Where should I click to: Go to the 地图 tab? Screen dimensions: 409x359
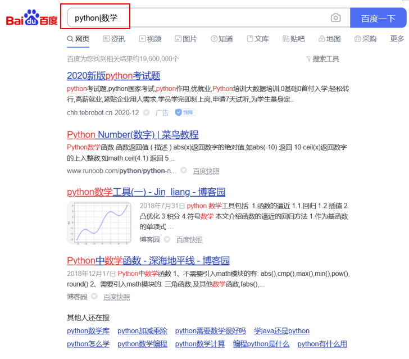tap(329, 39)
